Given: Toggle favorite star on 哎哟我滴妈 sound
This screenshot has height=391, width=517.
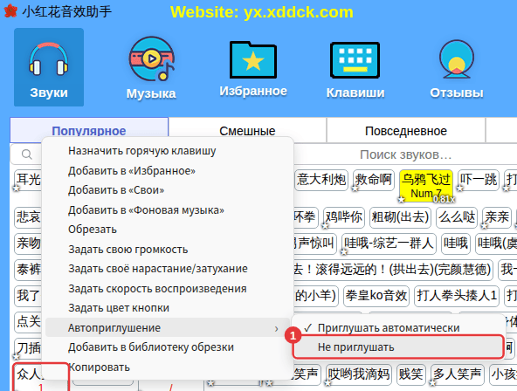Looking at the screenshot, I should pyautogui.click(x=327, y=383).
